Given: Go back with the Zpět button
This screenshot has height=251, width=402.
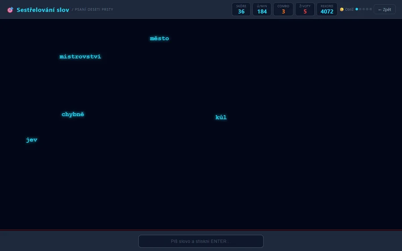Looking at the screenshot, I should 385,9.
